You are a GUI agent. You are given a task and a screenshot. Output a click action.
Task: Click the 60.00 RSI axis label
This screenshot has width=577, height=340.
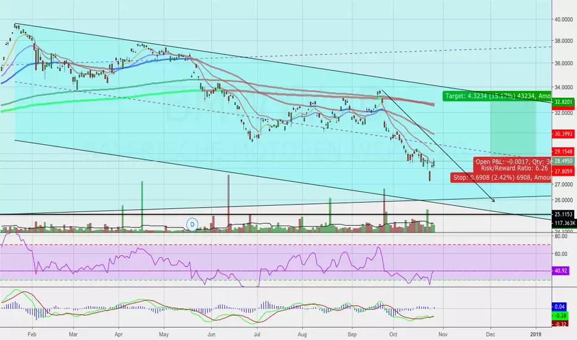[x=561, y=254]
